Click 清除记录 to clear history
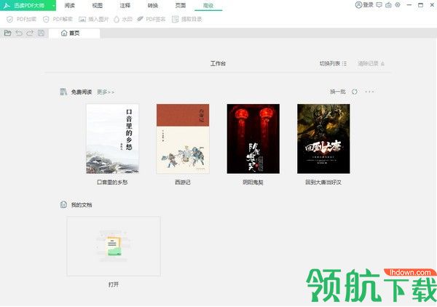The height and width of the screenshot is (307, 437). [371, 63]
